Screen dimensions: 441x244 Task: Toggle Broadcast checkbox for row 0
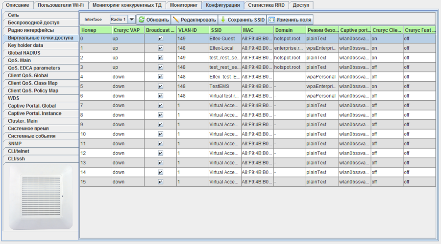160,39
